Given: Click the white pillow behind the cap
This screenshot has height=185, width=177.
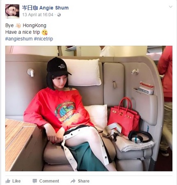Looking at the screenshot, I should pyautogui.click(x=84, y=72).
